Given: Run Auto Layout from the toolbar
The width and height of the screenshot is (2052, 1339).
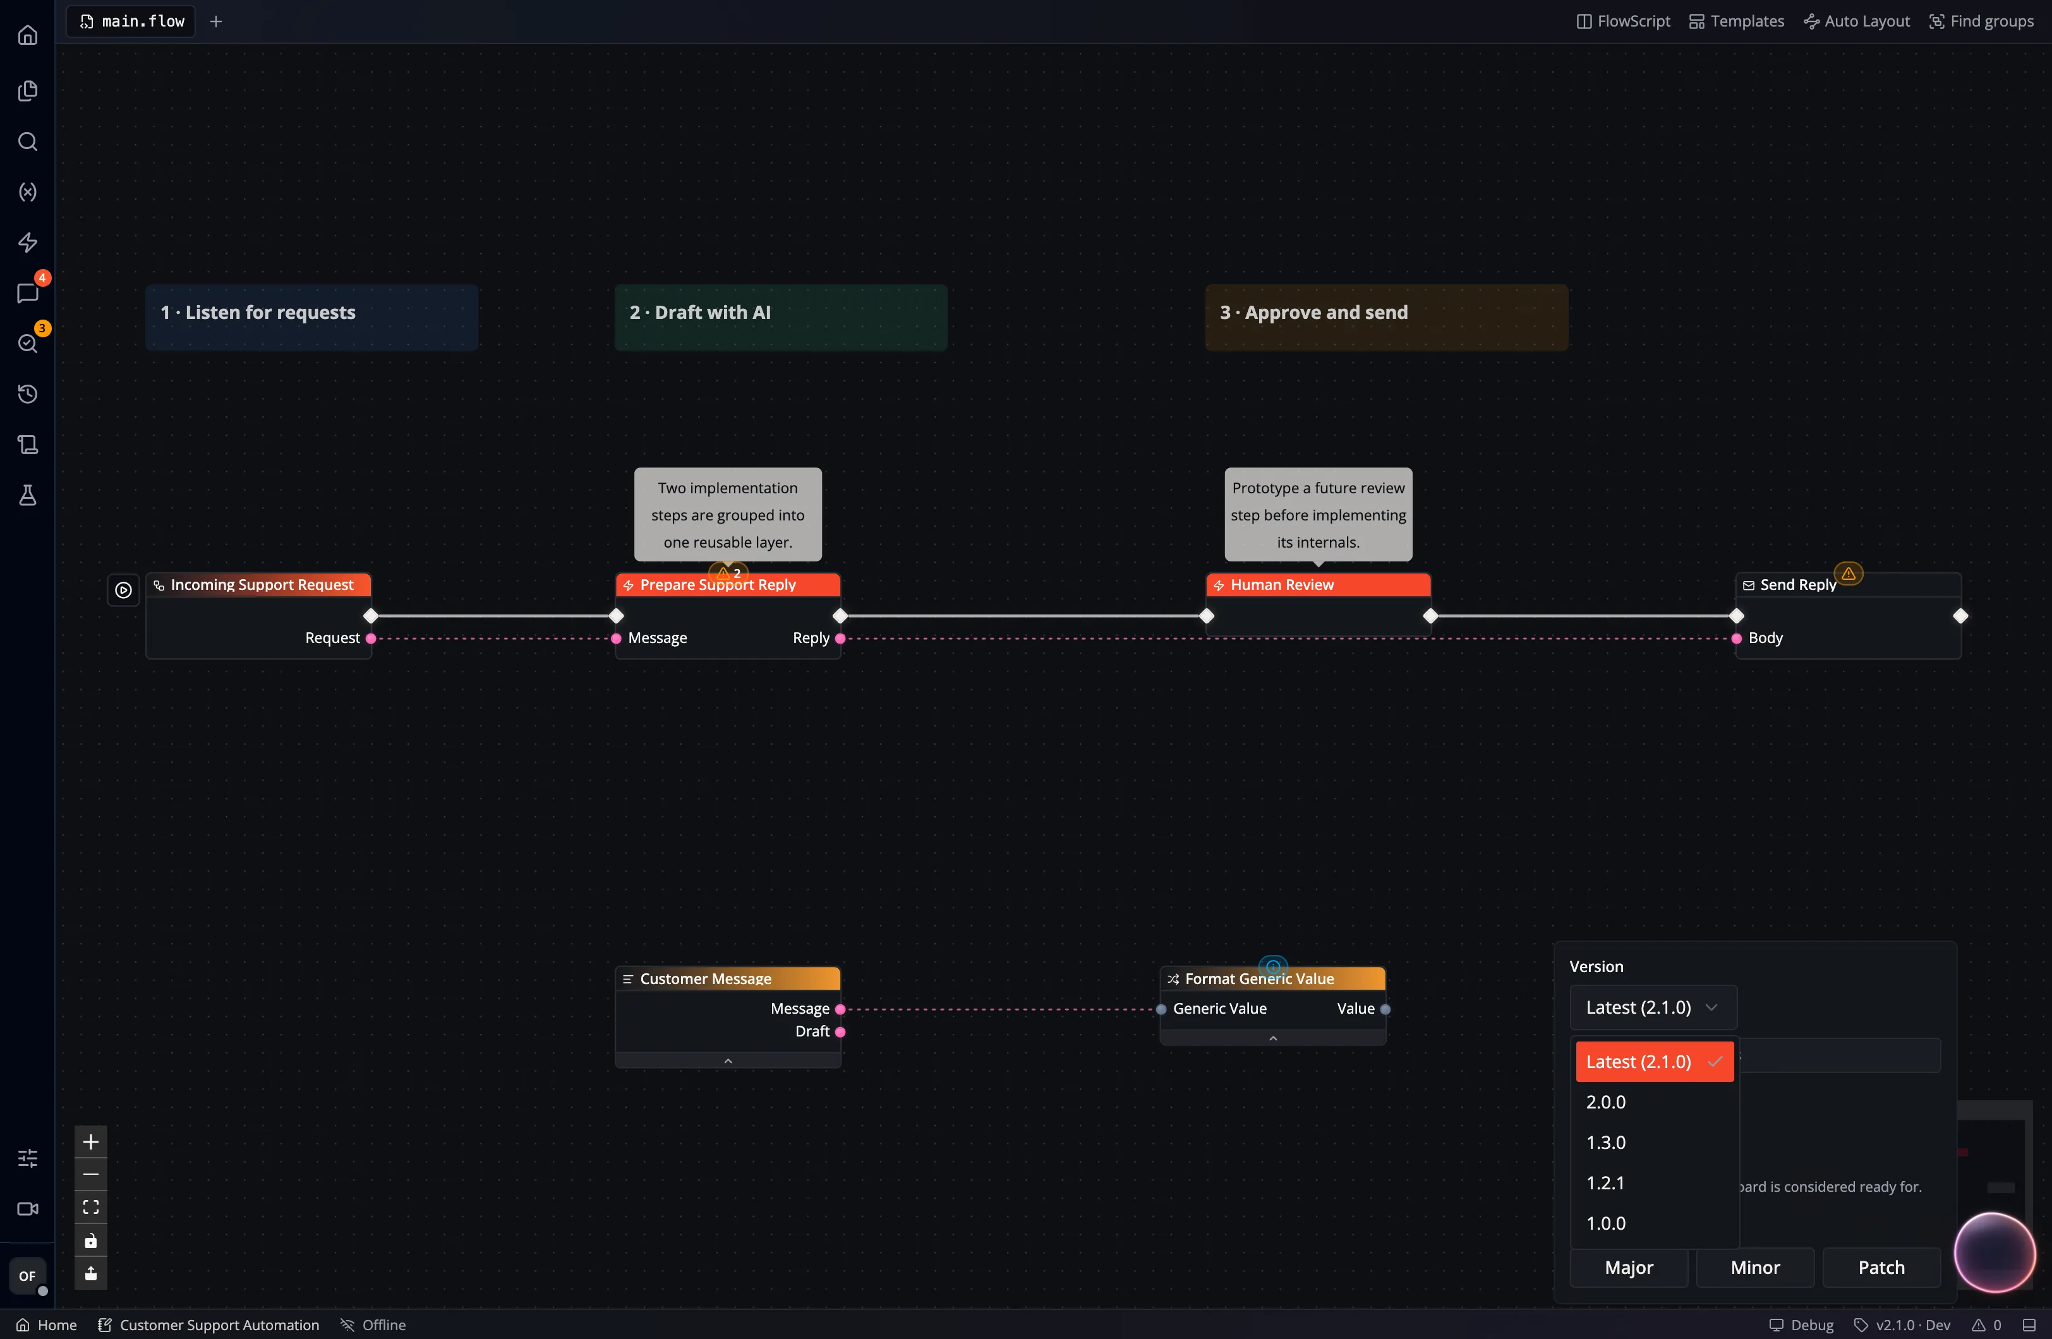Looking at the screenshot, I should [1856, 21].
